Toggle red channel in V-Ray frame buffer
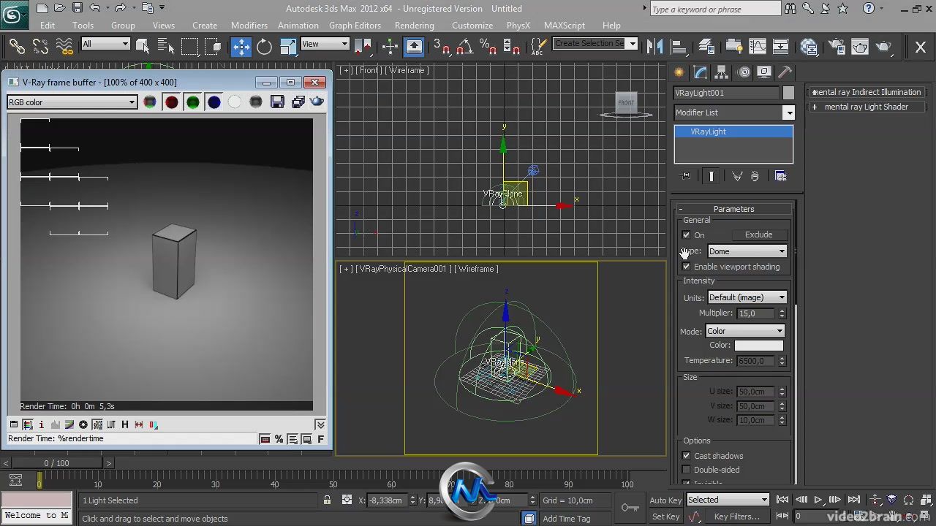936x526 pixels. point(171,102)
